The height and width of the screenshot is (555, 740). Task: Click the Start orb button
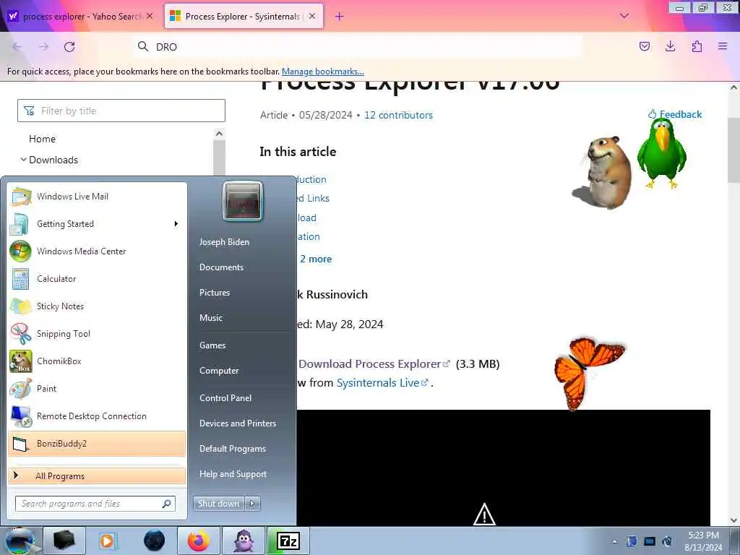[x=20, y=541]
